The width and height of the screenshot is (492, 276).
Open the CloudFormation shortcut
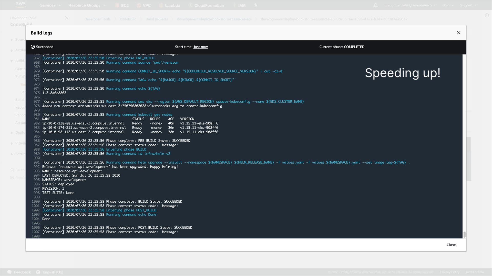(x=206, y=5)
